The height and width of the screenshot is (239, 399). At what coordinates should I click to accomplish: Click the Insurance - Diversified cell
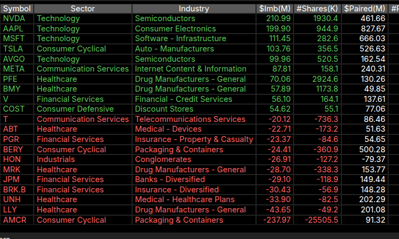(x=194, y=190)
